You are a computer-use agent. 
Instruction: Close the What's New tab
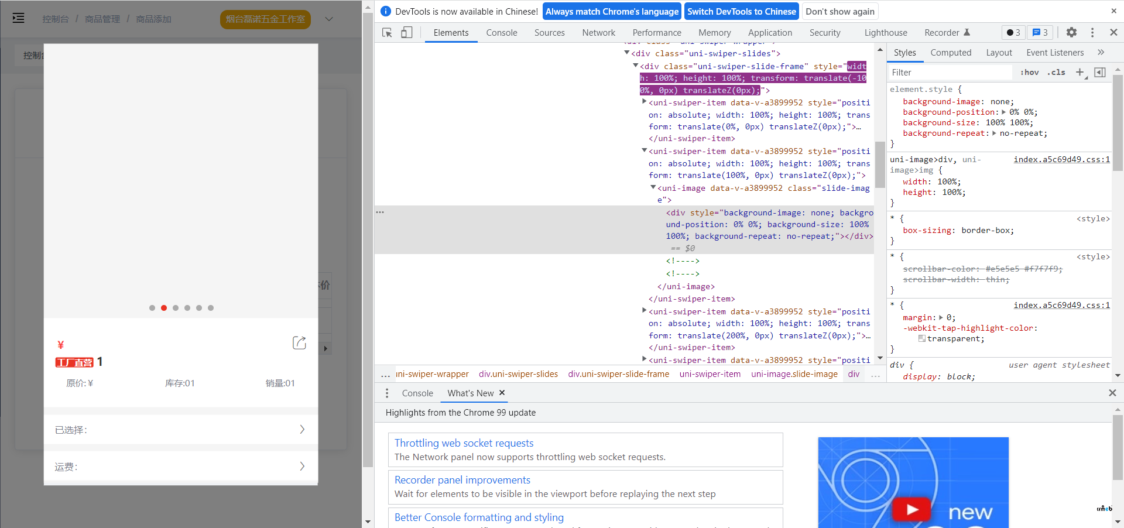(x=502, y=393)
